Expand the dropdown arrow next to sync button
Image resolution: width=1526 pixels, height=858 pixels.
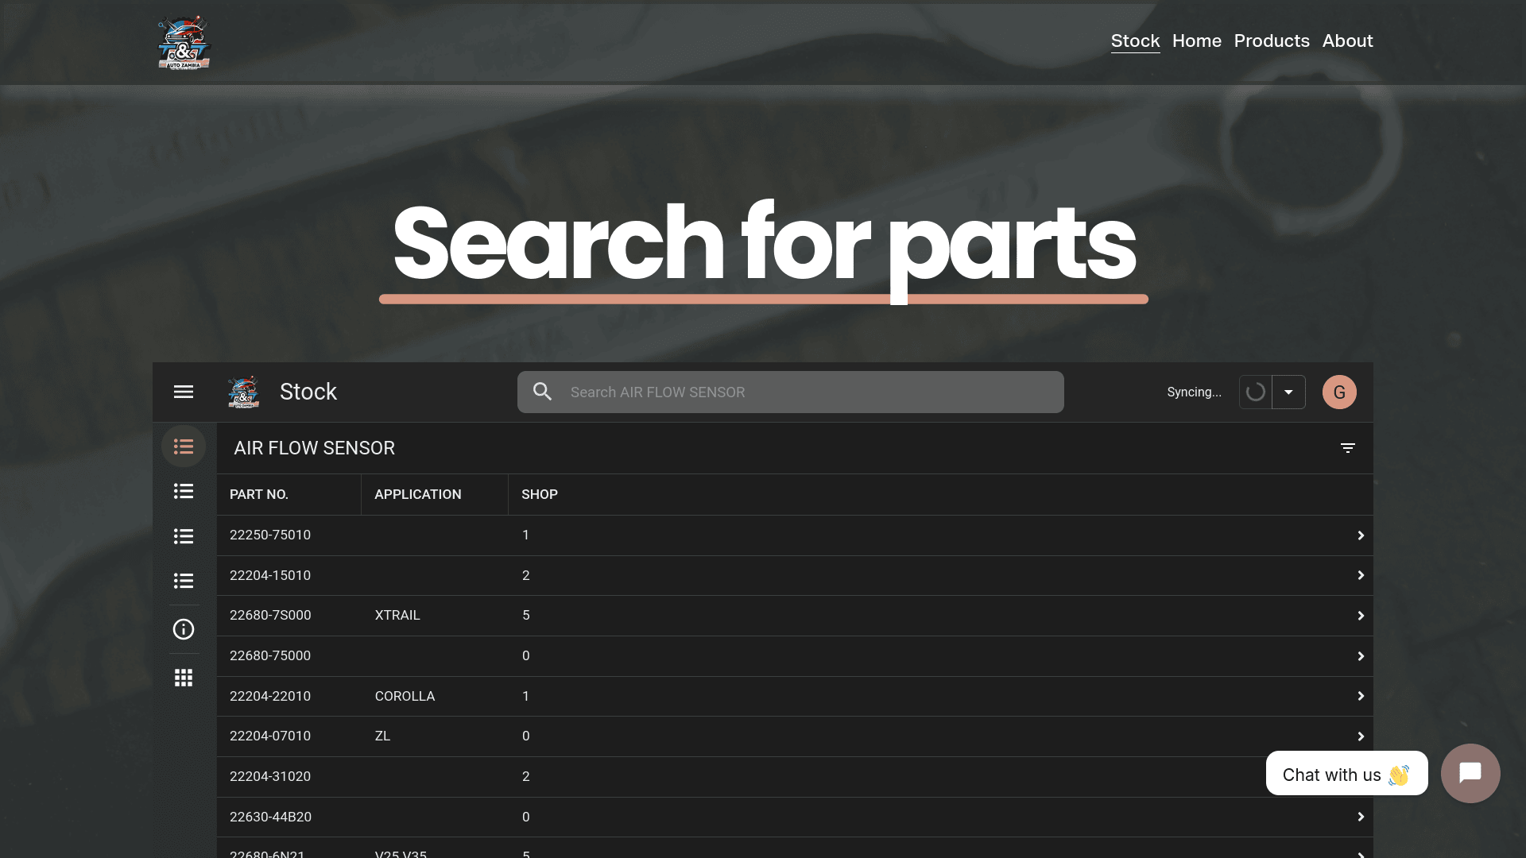(x=1288, y=392)
